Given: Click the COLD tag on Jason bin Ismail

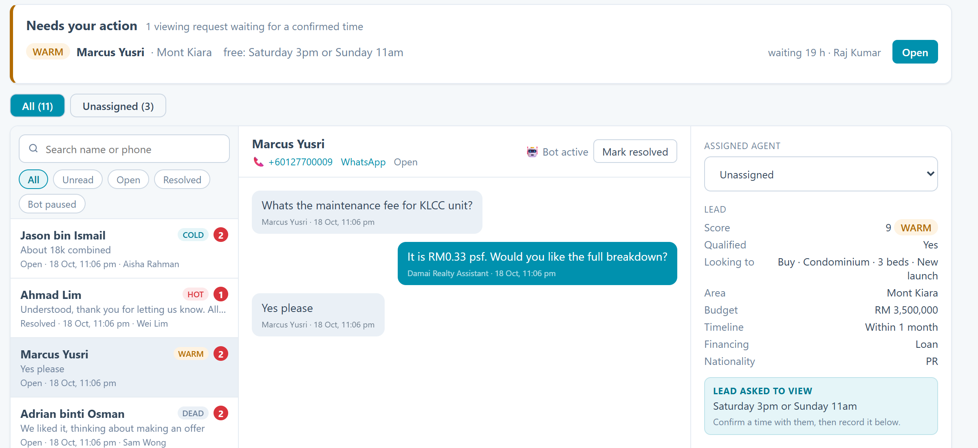Looking at the screenshot, I should (x=193, y=235).
